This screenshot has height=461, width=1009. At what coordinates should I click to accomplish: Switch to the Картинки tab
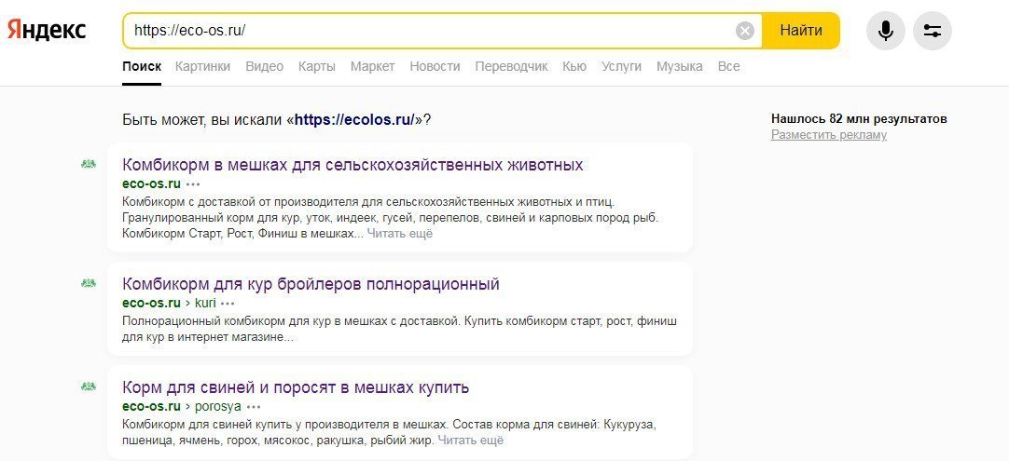click(x=202, y=66)
